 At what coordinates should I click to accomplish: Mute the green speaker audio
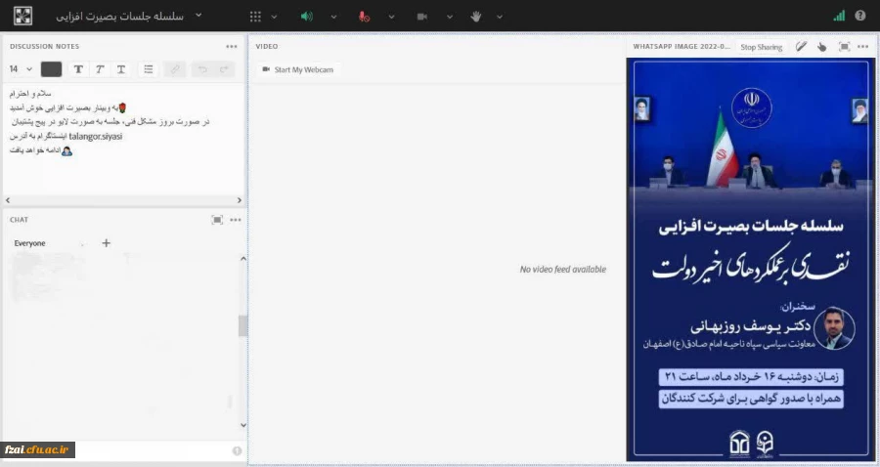[306, 17]
